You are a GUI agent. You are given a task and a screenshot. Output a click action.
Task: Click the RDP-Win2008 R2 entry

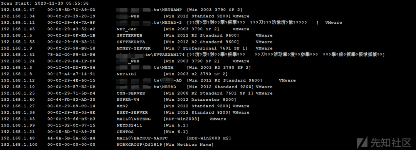point(209,138)
